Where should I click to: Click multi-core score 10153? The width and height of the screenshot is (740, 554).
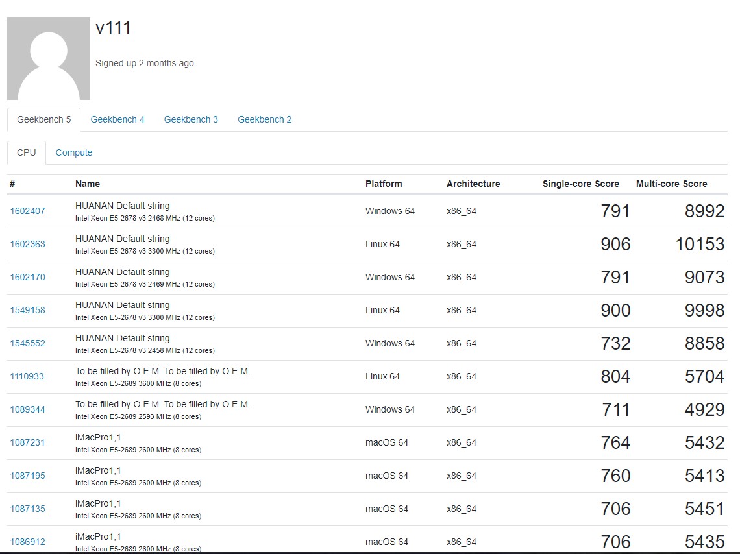point(700,244)
